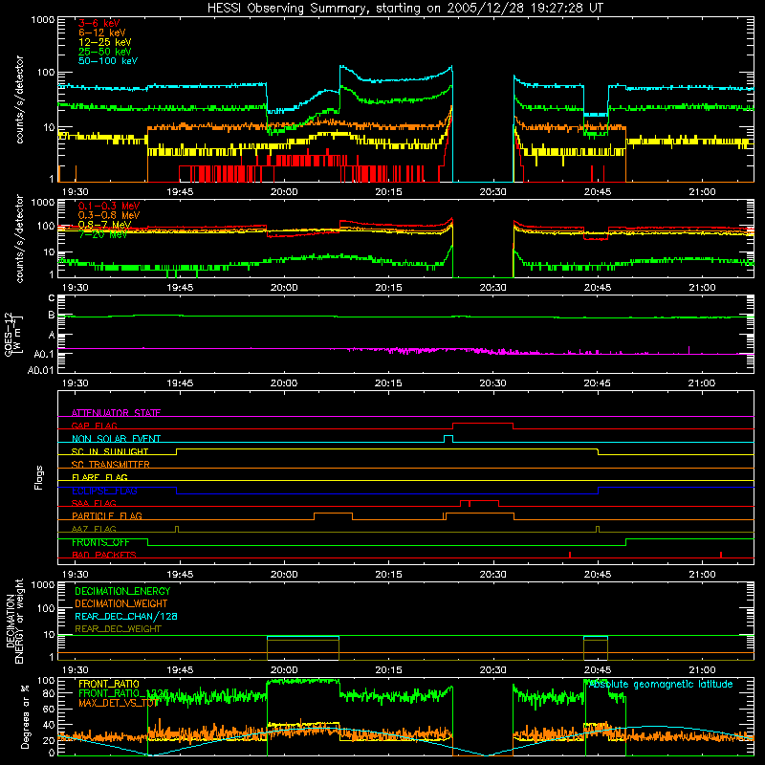Screen dimensions: 765x765
Task: Click the Absolute geomagnetic latitude label
Action: click(x=661, y=684)
